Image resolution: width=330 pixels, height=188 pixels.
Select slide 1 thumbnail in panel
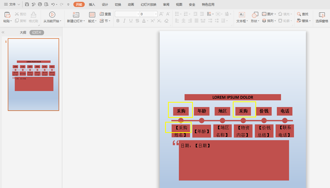[x=33, y=74]
